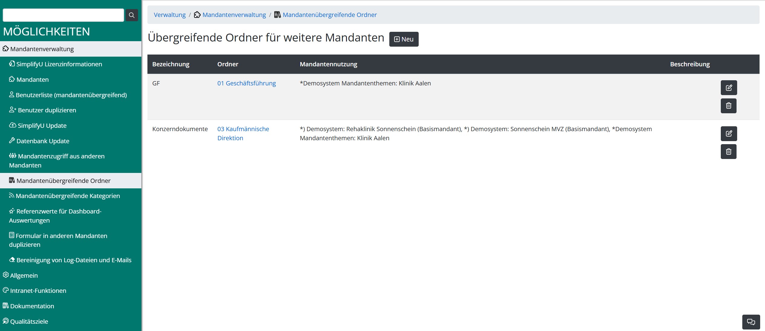The width and height of the screenshot is (765, 331).
Task: Create a new entry with Neu button
Action: 404,39
